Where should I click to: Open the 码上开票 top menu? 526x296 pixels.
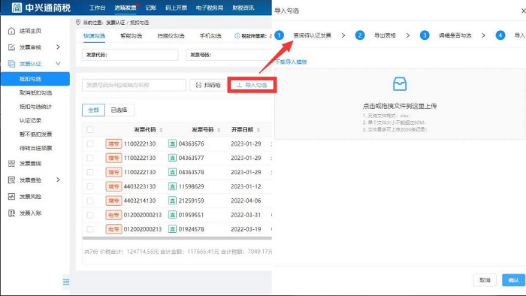(x=176, y=8)
